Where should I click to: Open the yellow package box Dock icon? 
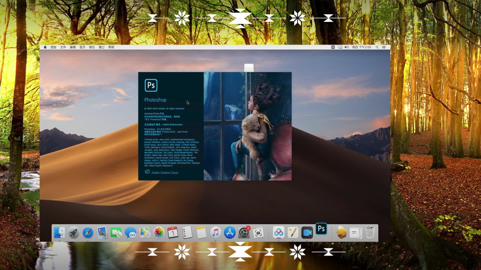coord(342,233)
